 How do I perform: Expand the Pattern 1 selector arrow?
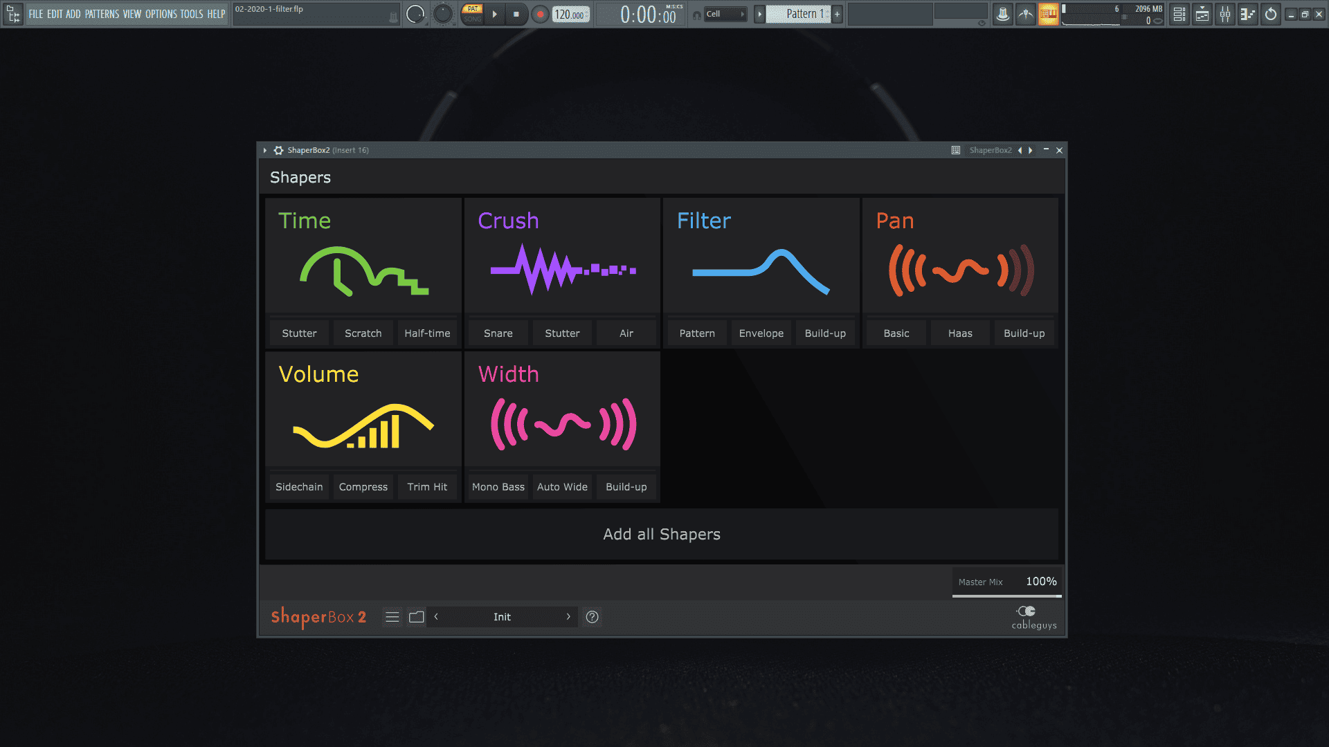(759, 14)
